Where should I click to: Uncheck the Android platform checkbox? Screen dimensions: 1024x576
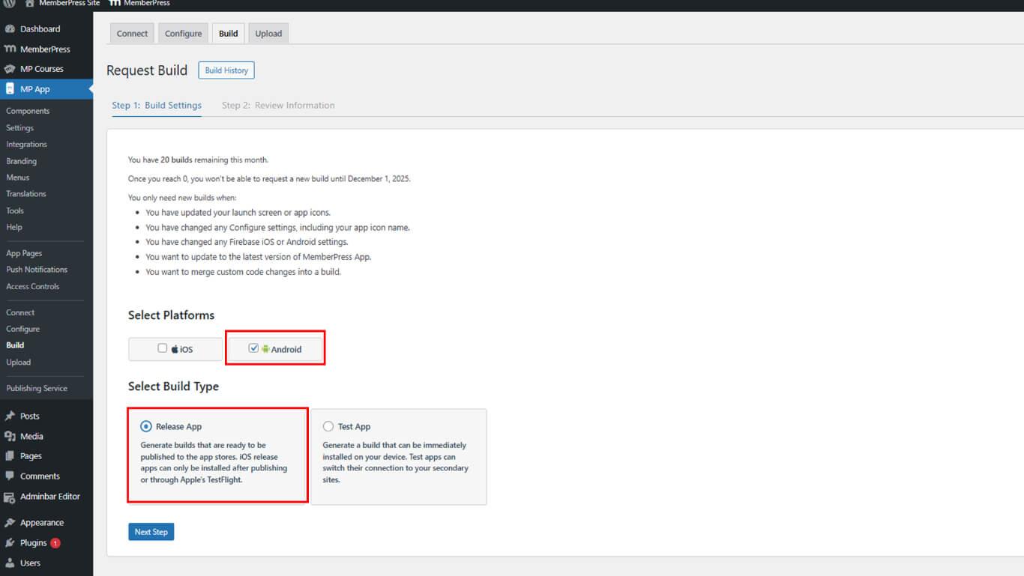click(253, 348)
